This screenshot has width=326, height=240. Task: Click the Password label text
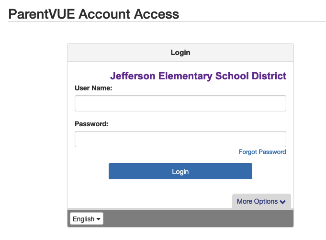[91, 124]
